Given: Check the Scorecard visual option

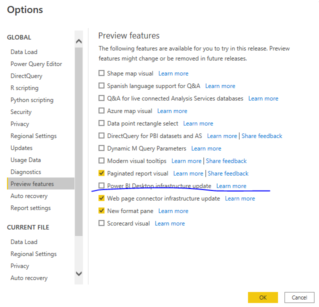Looking at the screenshot, I should tap(101, 223).
